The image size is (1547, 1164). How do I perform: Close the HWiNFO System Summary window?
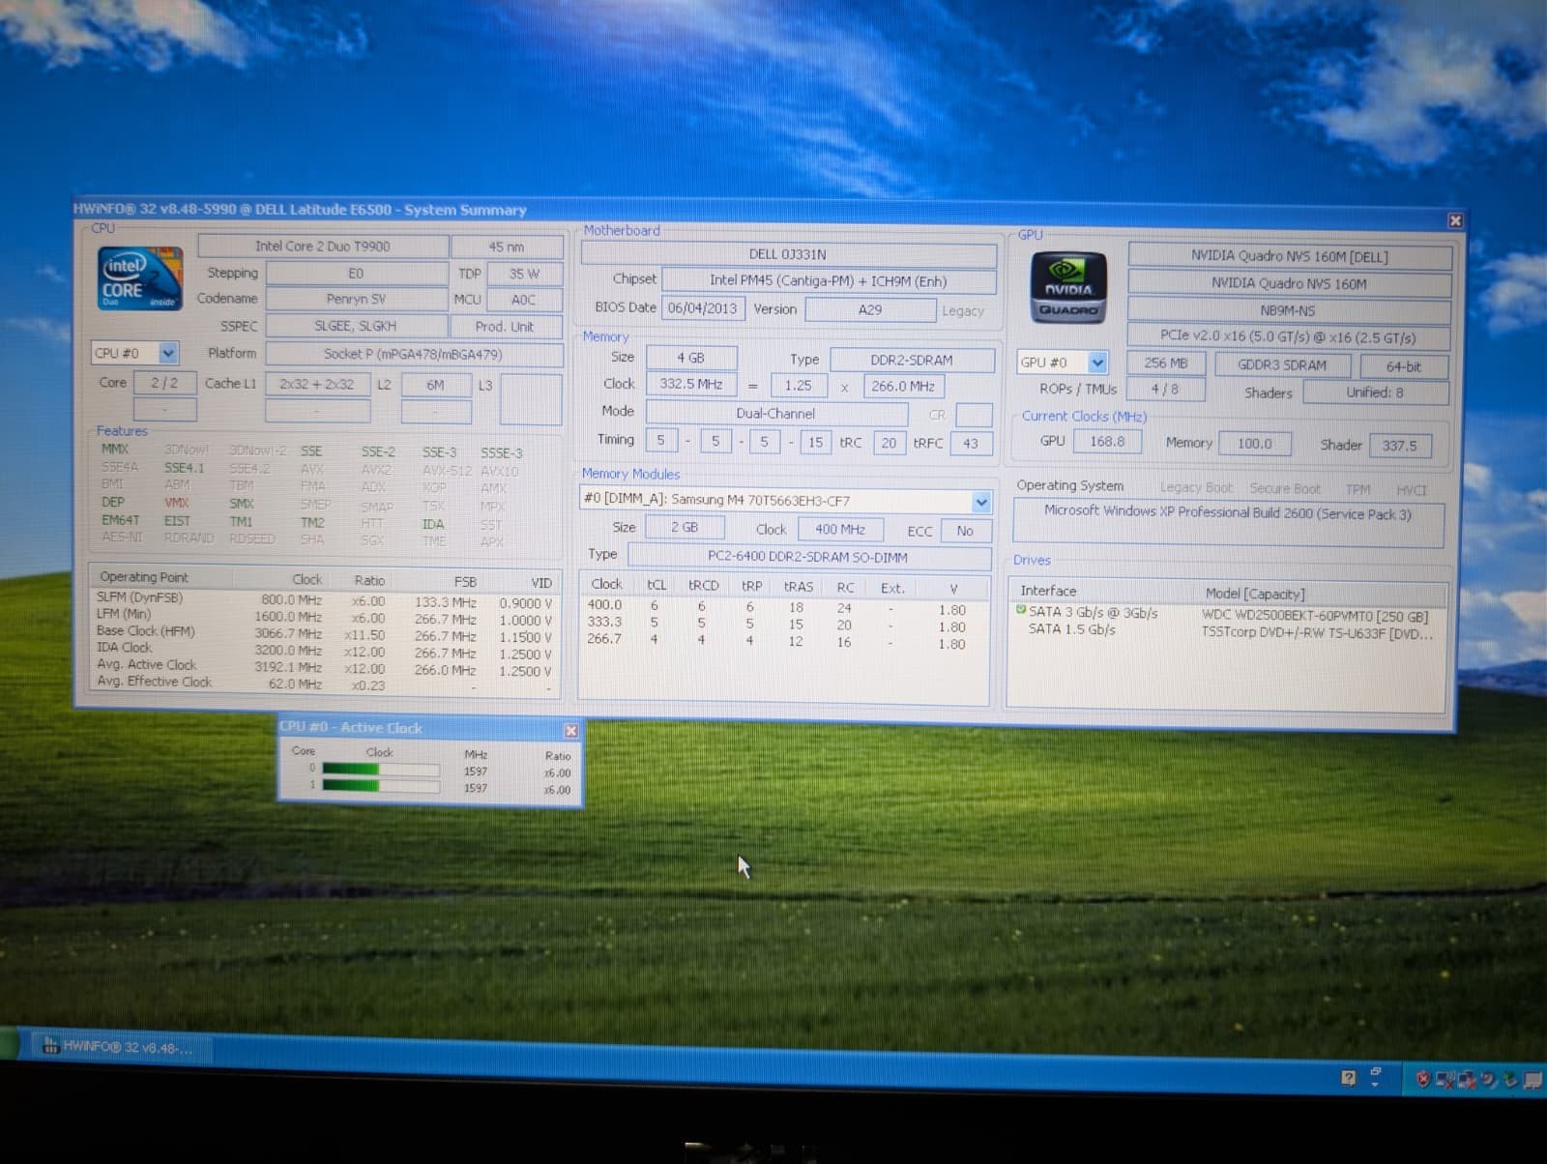[x=1455, y=220]
